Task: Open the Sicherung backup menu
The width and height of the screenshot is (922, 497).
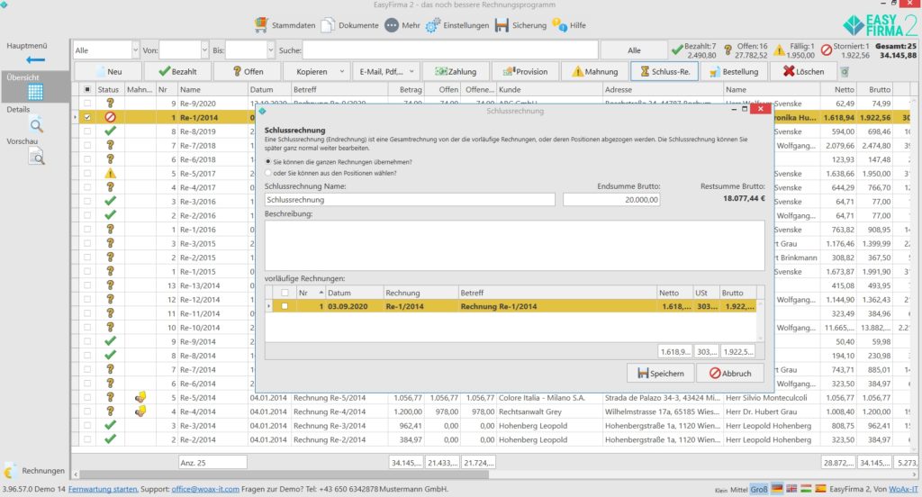Action: point(520,25)
